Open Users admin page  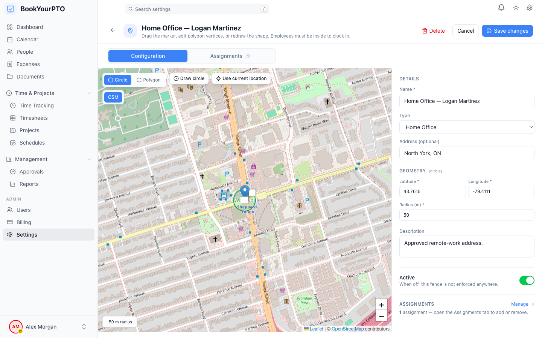(x=49, y=210)
